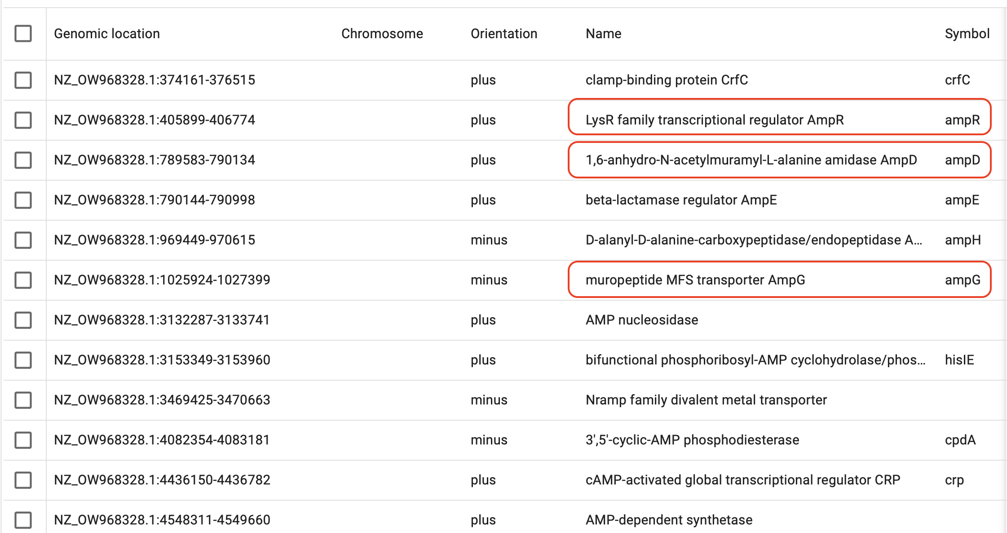
Task: Tick the AMP nucleosidase row checkbox
Action: pos(23,320)
